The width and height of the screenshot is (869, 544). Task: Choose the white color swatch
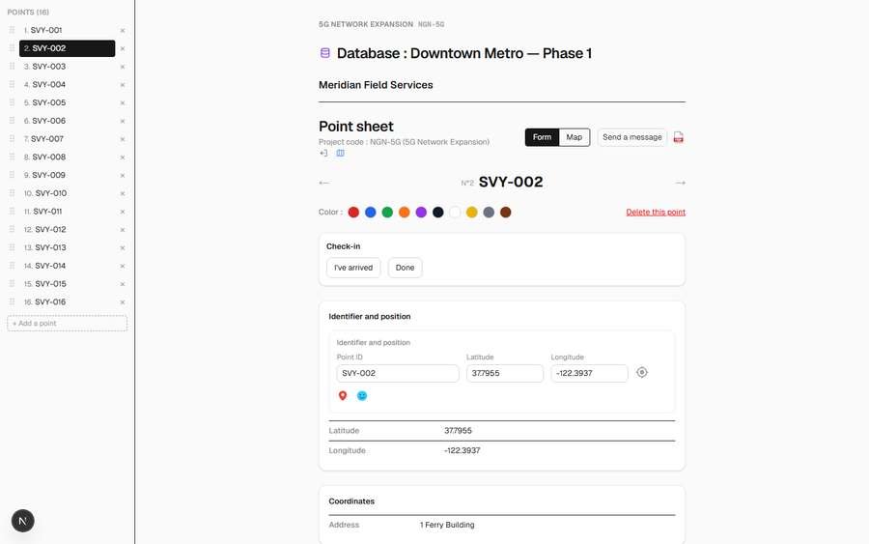click(x=455, y=212)
